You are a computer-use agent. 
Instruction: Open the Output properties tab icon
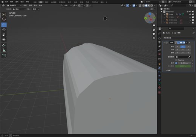click(159, 42)
